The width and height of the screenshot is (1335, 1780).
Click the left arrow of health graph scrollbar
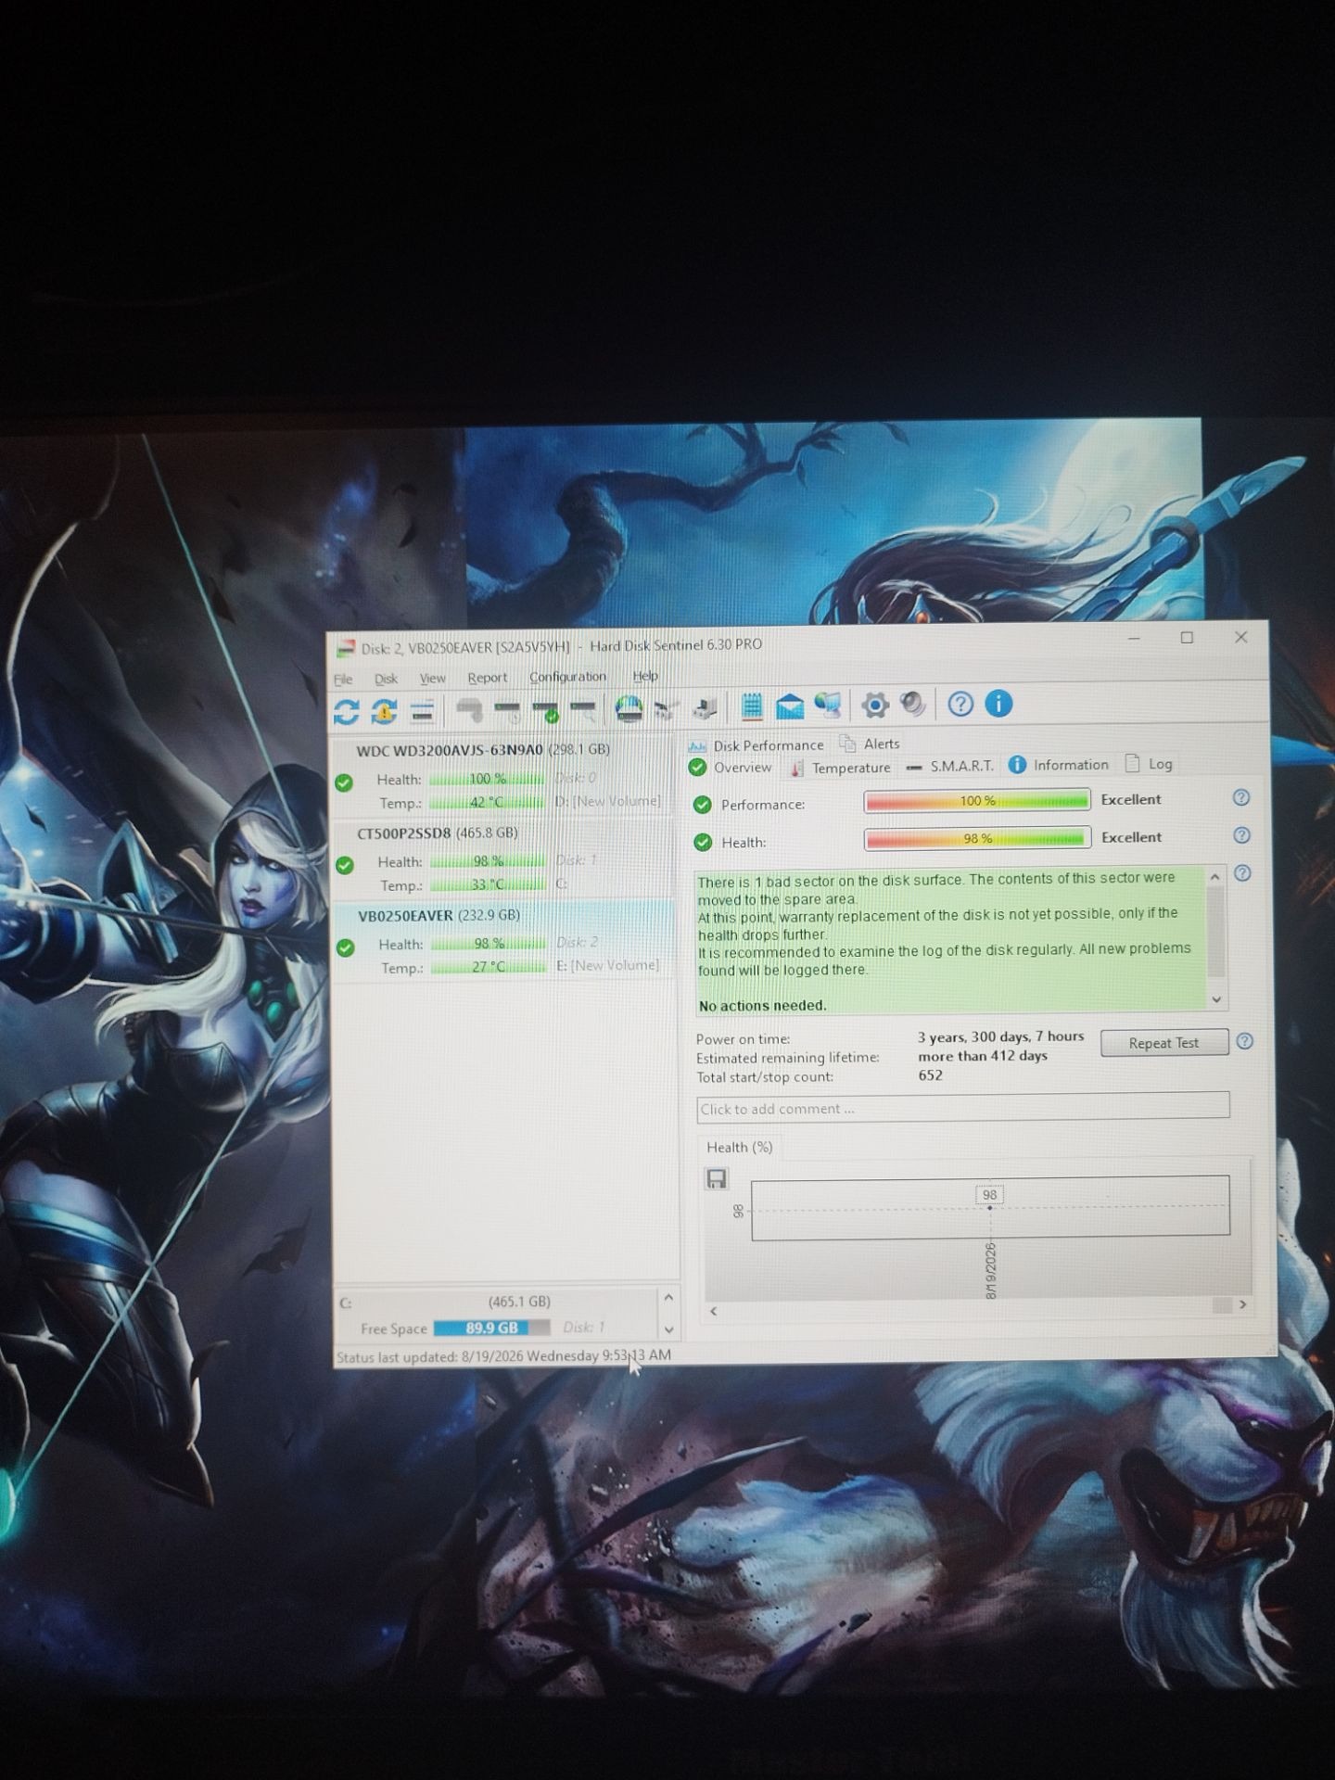pos(713,1311)
